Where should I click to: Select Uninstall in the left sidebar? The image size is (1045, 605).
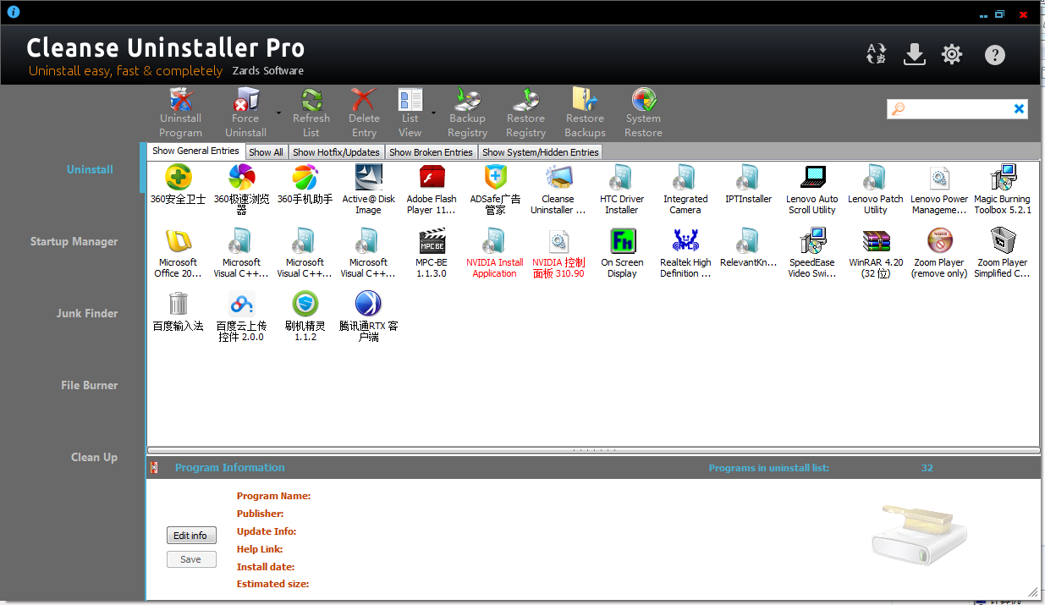point(90,169)
